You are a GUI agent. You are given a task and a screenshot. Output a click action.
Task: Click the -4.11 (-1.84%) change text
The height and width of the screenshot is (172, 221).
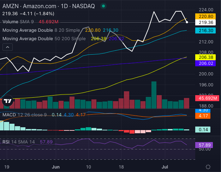coord(37,14)
